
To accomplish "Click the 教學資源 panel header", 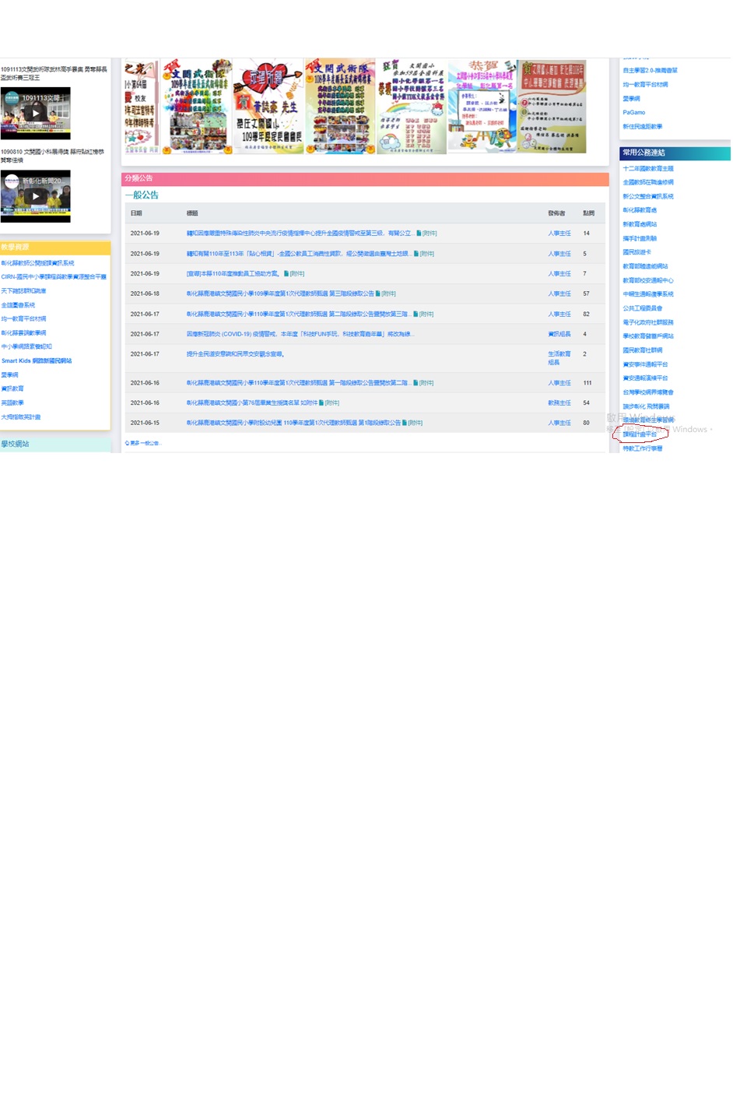I will [55, 248].
